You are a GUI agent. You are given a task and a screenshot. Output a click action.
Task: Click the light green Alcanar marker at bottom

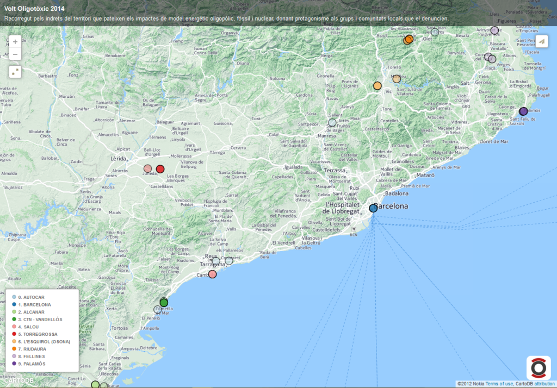click(x=95, y=384)
